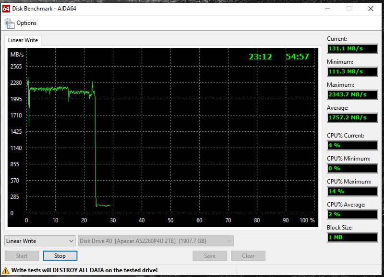Click the CPU% Average label

(x=346, y=205)
